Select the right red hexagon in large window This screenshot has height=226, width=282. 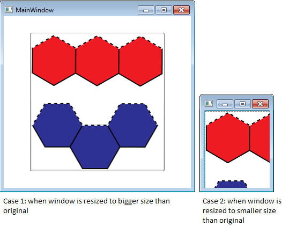tap(140, 61)
